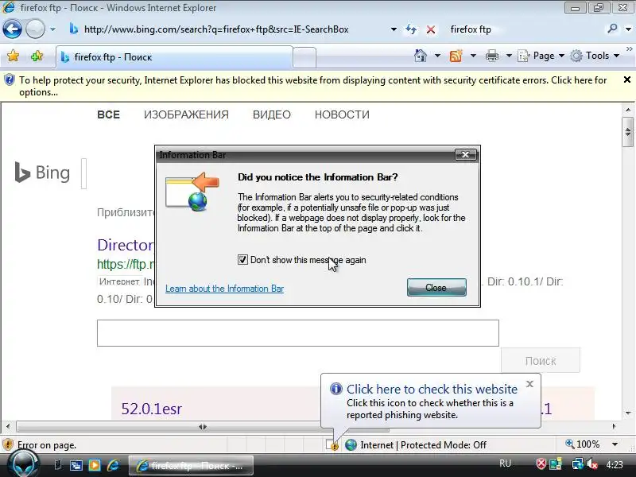Viewport: 636px width, 477px height.
Task: Click the vertical scrollbar thumb
Action: click(x=627, y=132)
